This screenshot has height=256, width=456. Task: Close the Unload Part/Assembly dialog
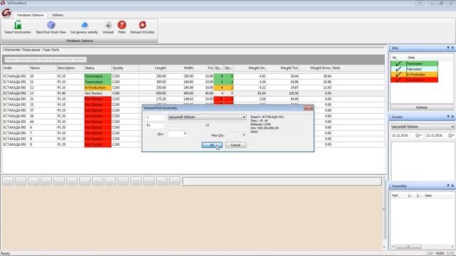tap(309, 108)
